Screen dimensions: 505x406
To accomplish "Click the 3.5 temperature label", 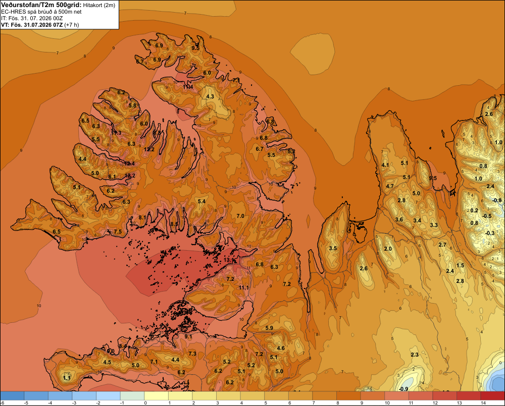I will [333, 248].
